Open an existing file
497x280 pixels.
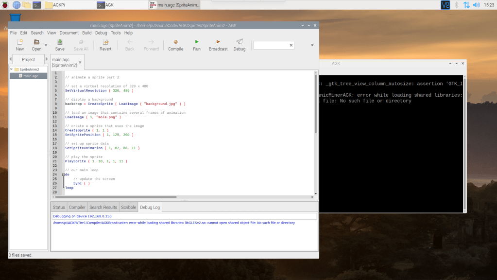[36, 45]
